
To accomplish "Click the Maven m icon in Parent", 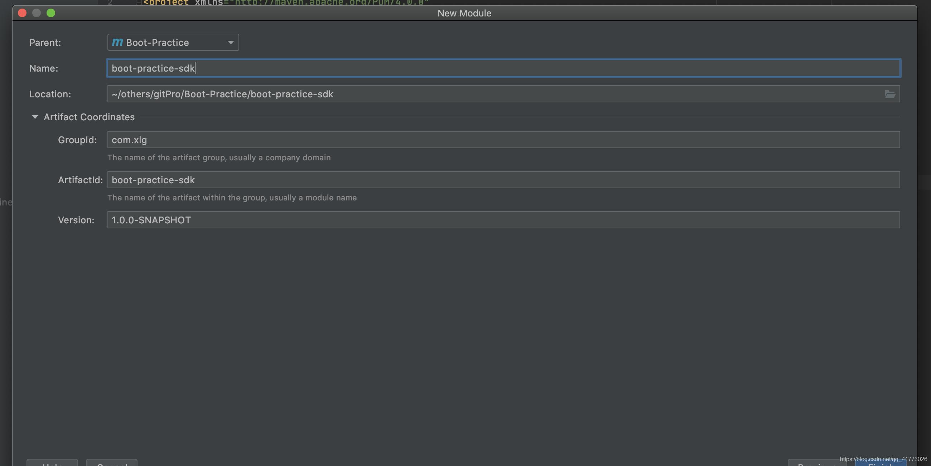I will pyautogui.click(x=117, y=42).
